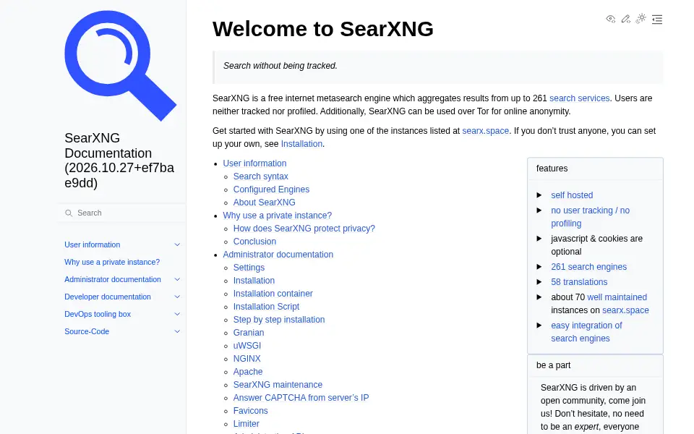
Task: Expand the 'about 70 well maintained' triangle
Action: click(x=539, y=297)
